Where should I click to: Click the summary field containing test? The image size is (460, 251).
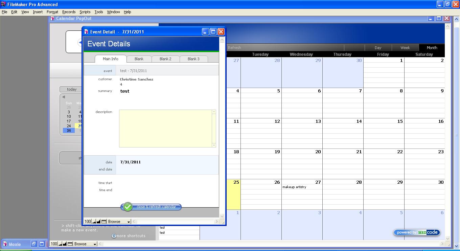(167, 91)
